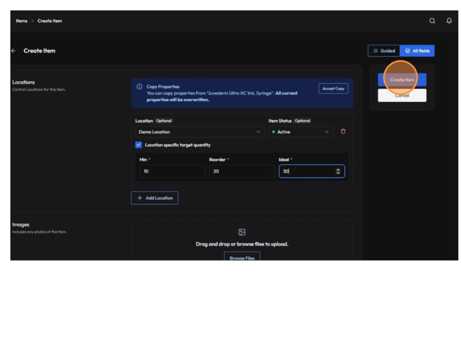
Task: Click the blue Create Item button
Action: click(x=402, y=79)
